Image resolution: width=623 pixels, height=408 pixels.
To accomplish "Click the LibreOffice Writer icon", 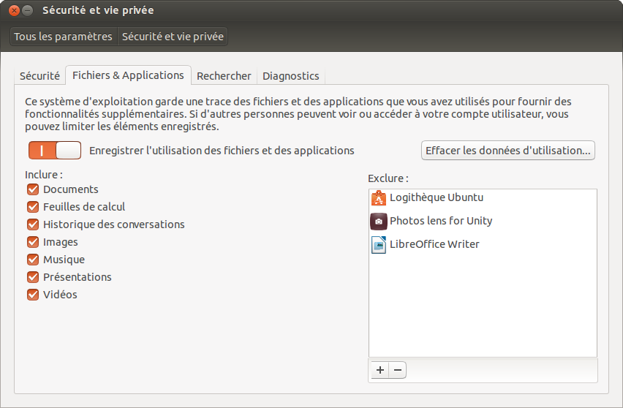I will click(x=379, y=245).
